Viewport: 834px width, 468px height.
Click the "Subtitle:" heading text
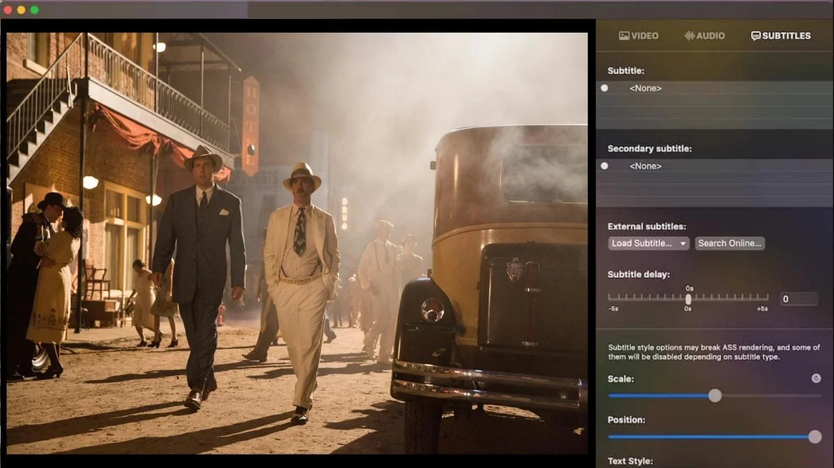[626, 71]
